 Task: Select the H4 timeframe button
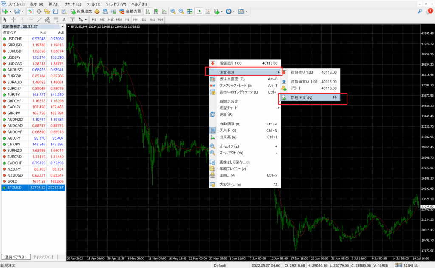point(136,20)
